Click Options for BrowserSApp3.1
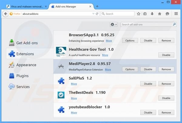The width and height of the screenshot is (182, 123). pyautogui.click(x=130, y=40)
